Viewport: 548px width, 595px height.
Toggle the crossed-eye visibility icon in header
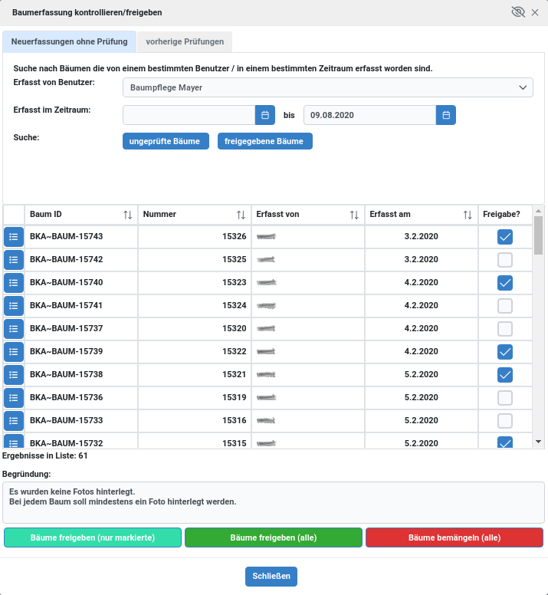pos(517,12)
